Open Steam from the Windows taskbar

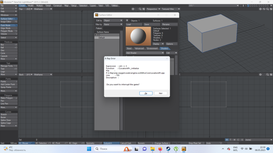pos(168,149)
